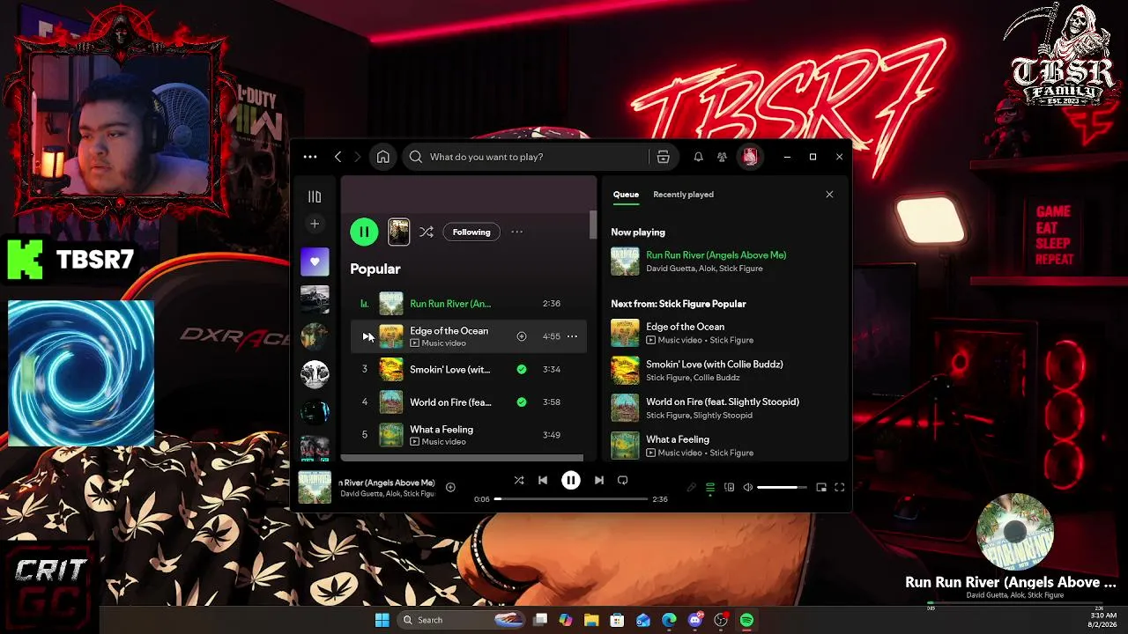Open now playing album art in bottom bar

315,487
